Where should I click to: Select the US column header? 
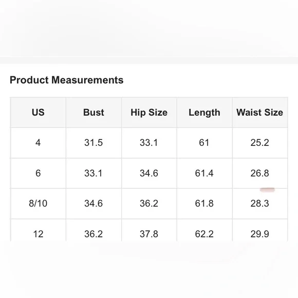[38, 113]
